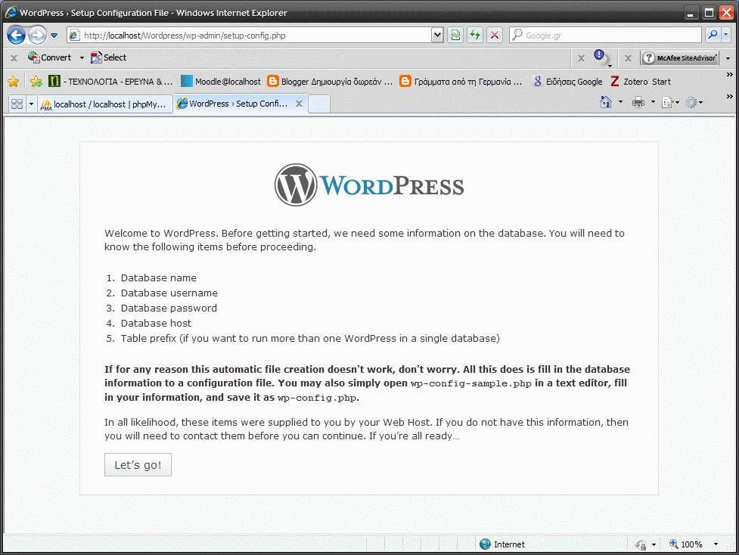Open the Convert dropdown arrow

pos(82,58)
